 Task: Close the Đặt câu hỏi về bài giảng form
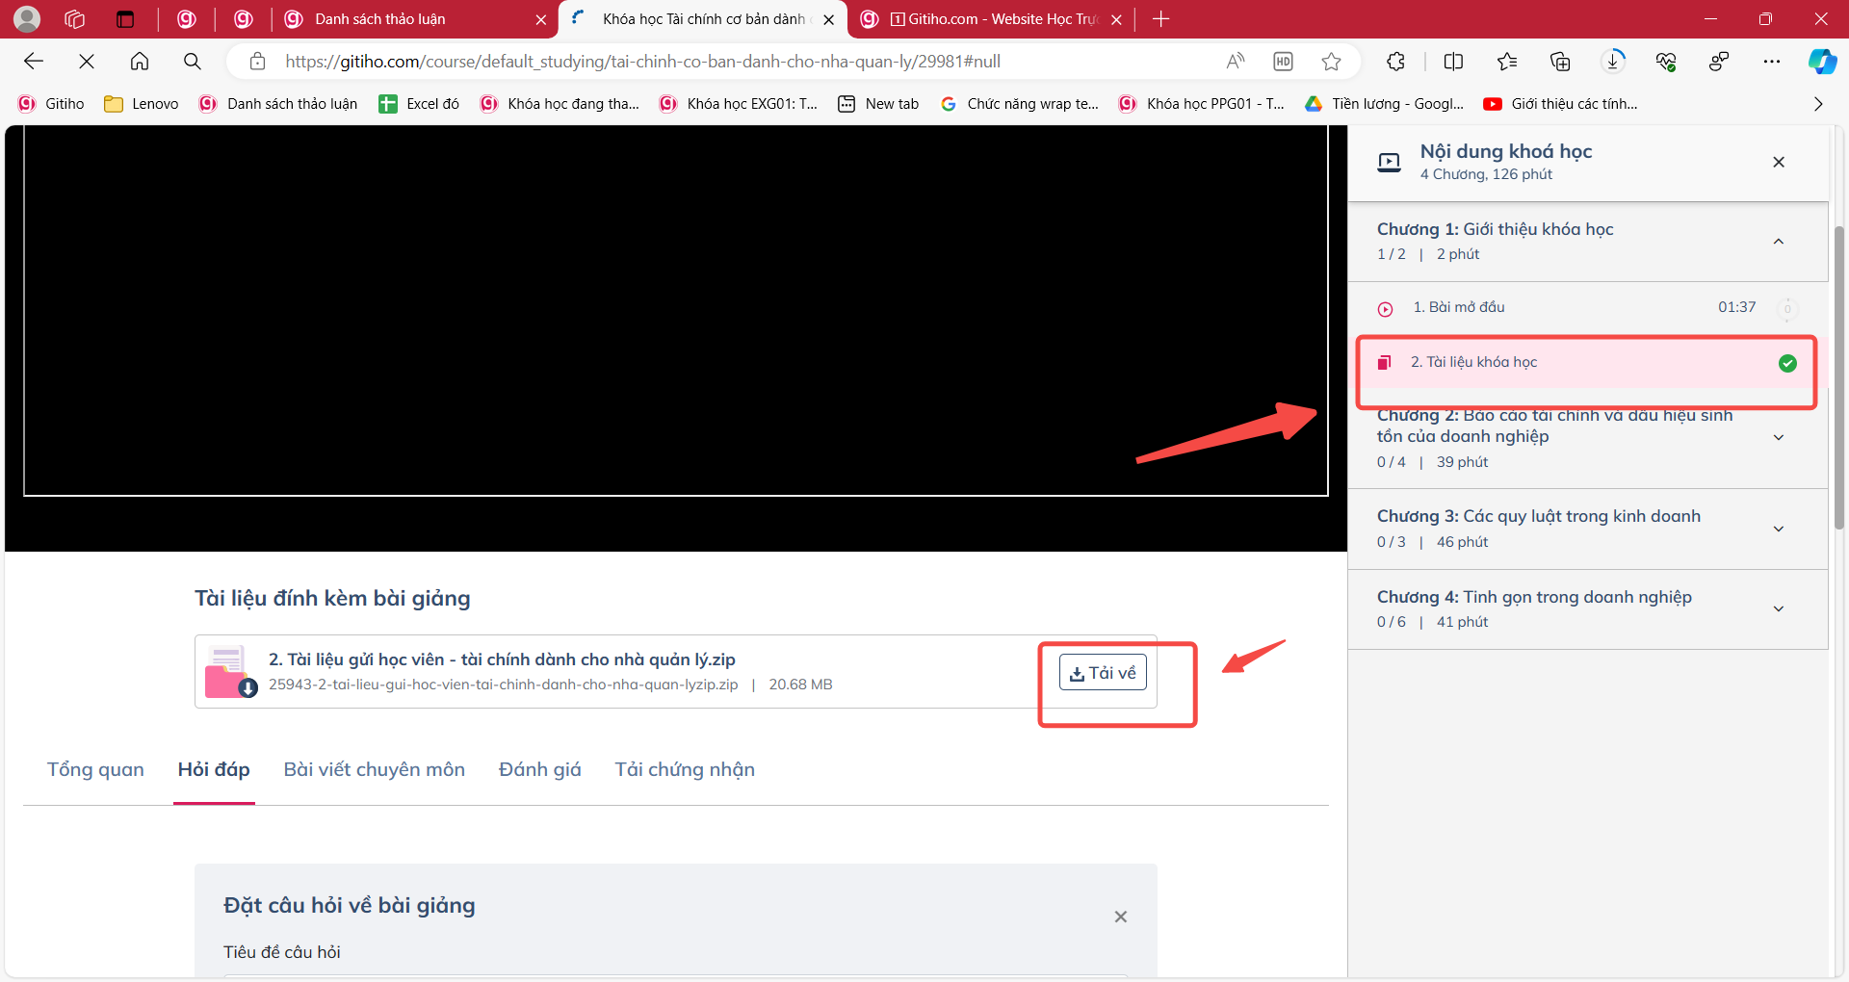1120,917
